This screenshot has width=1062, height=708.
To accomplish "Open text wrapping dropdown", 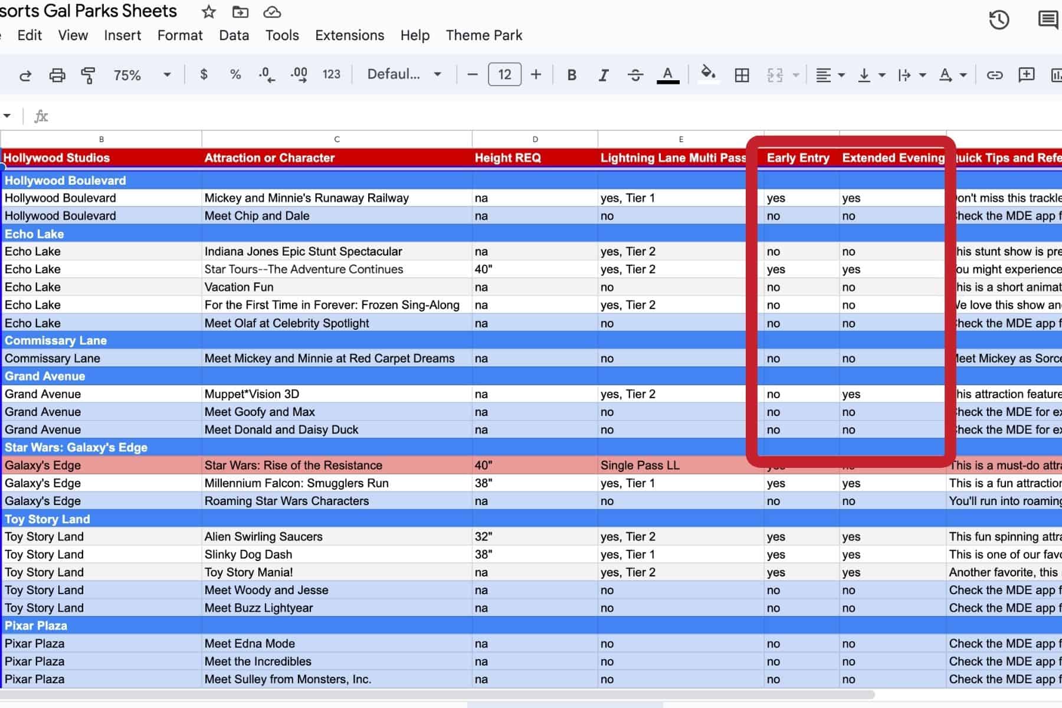I will 912,75.
